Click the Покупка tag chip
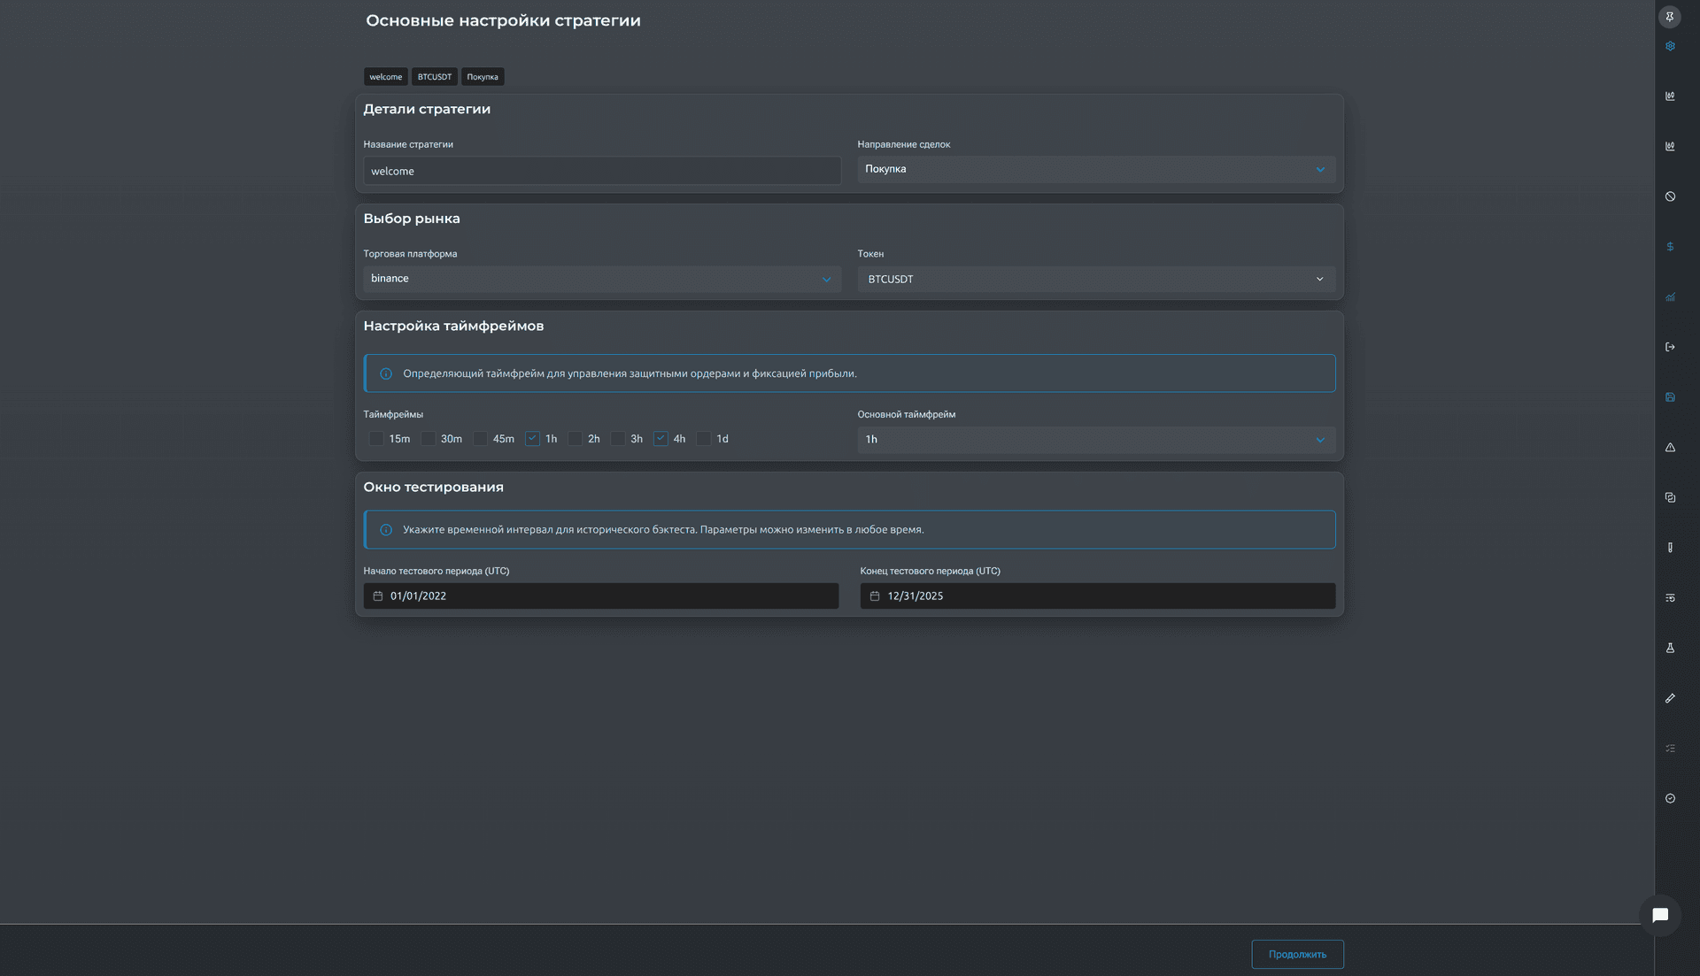 pyautogui.click(x=483, y=77)
